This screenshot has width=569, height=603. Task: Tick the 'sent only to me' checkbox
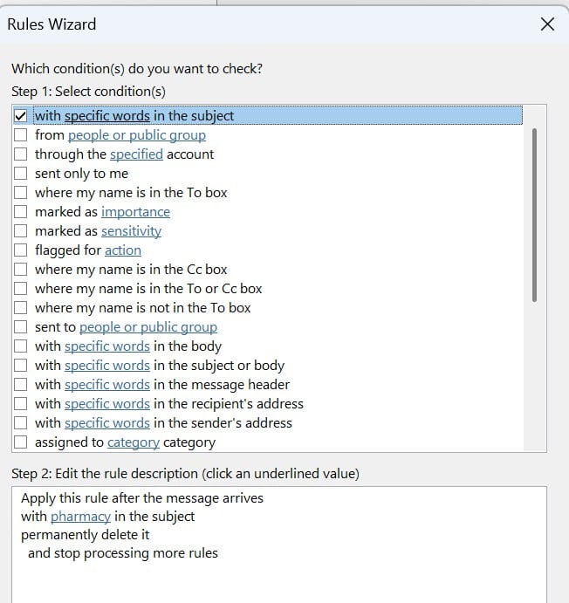pyautogui.click(x=21, y=174)
